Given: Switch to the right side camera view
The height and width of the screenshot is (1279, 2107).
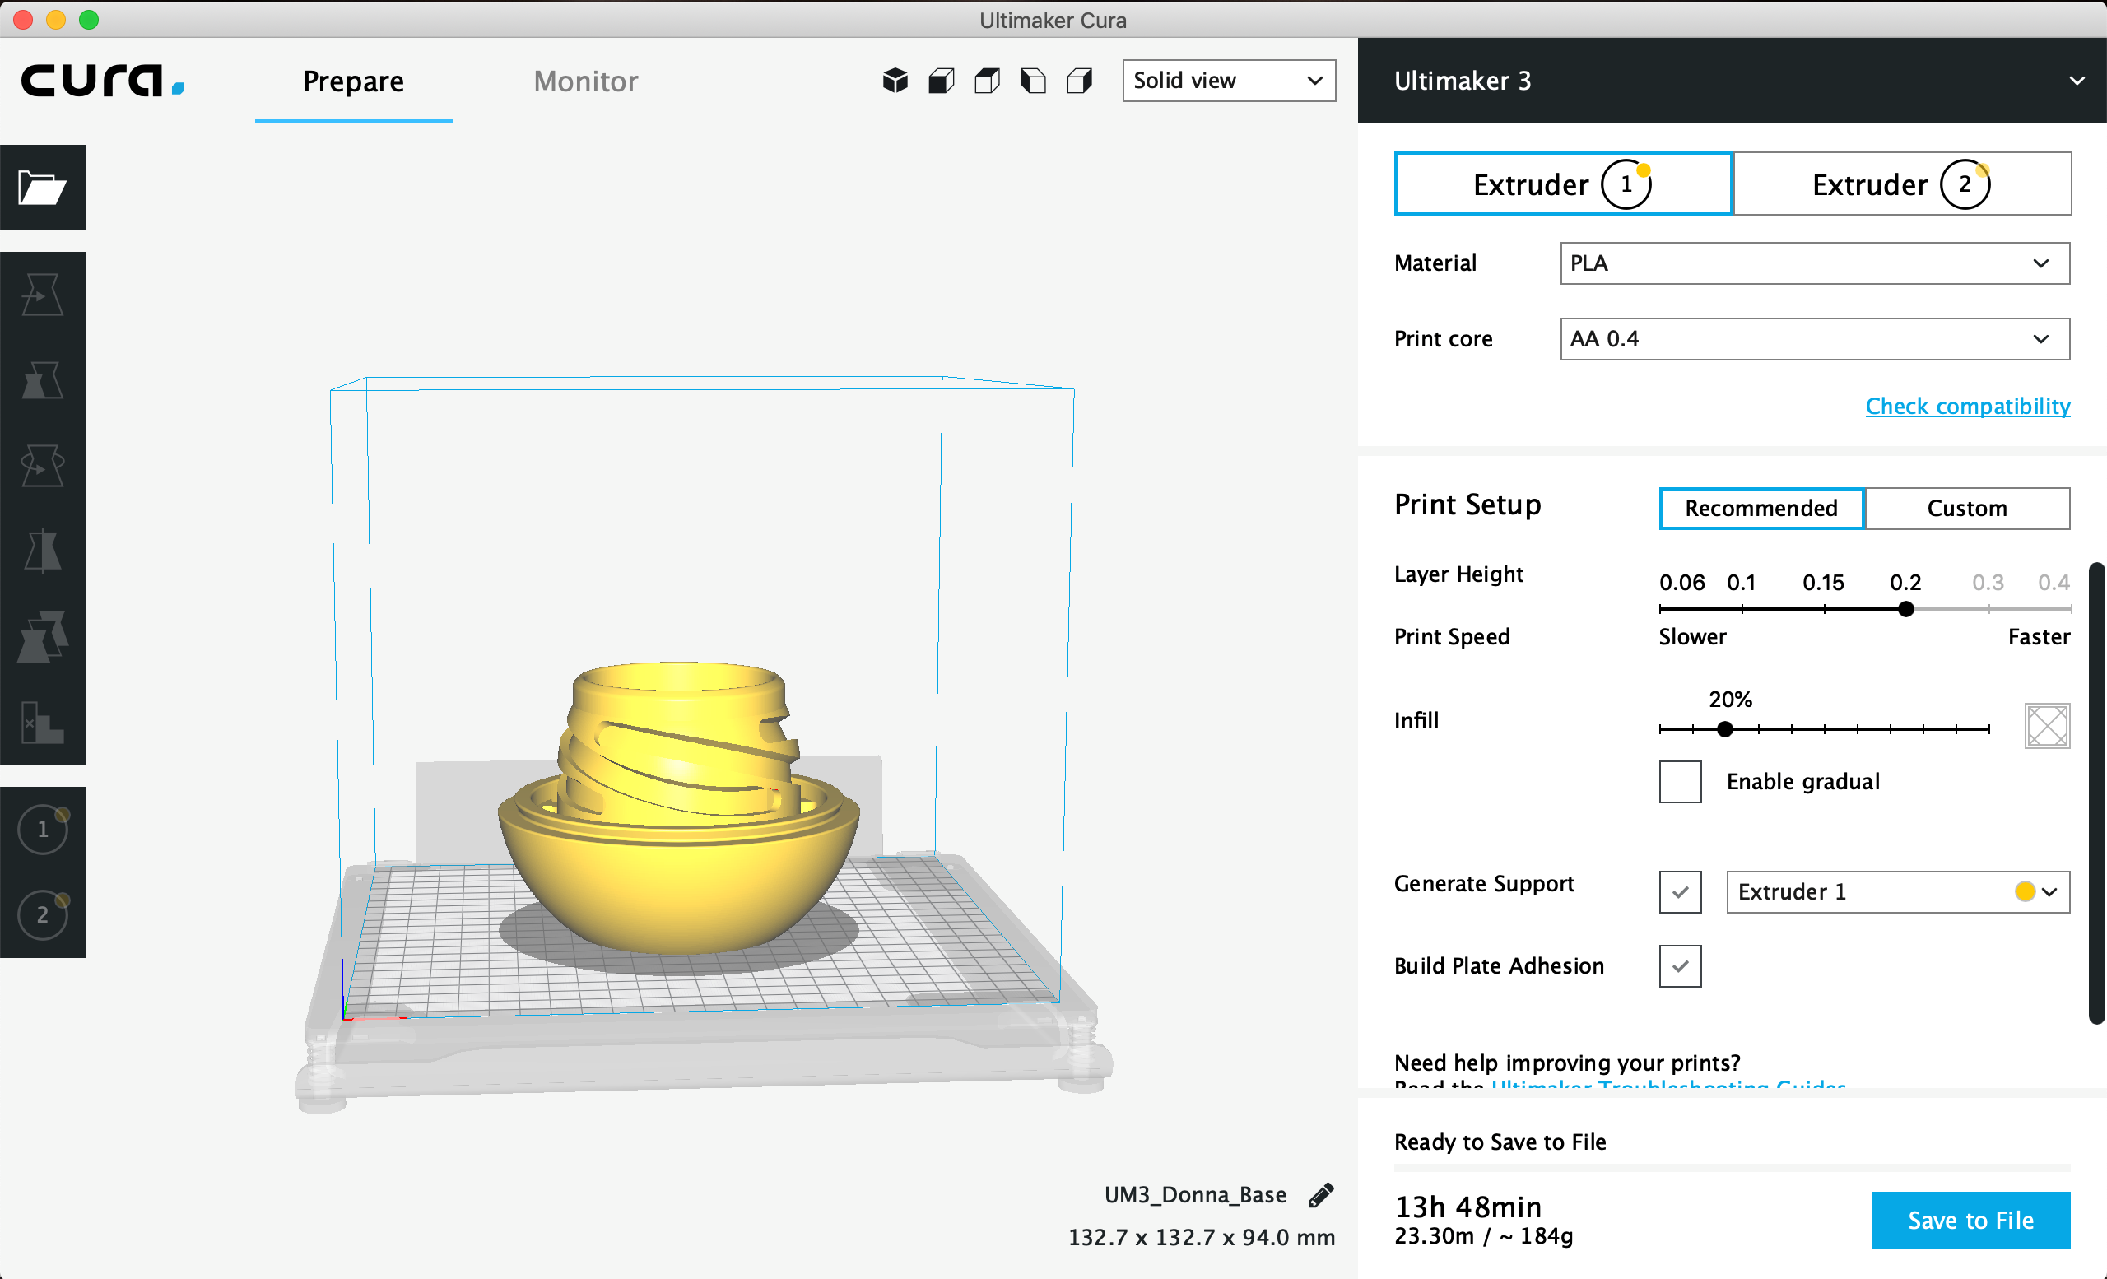Looking at the screenshot, I should pos(1080,81).
